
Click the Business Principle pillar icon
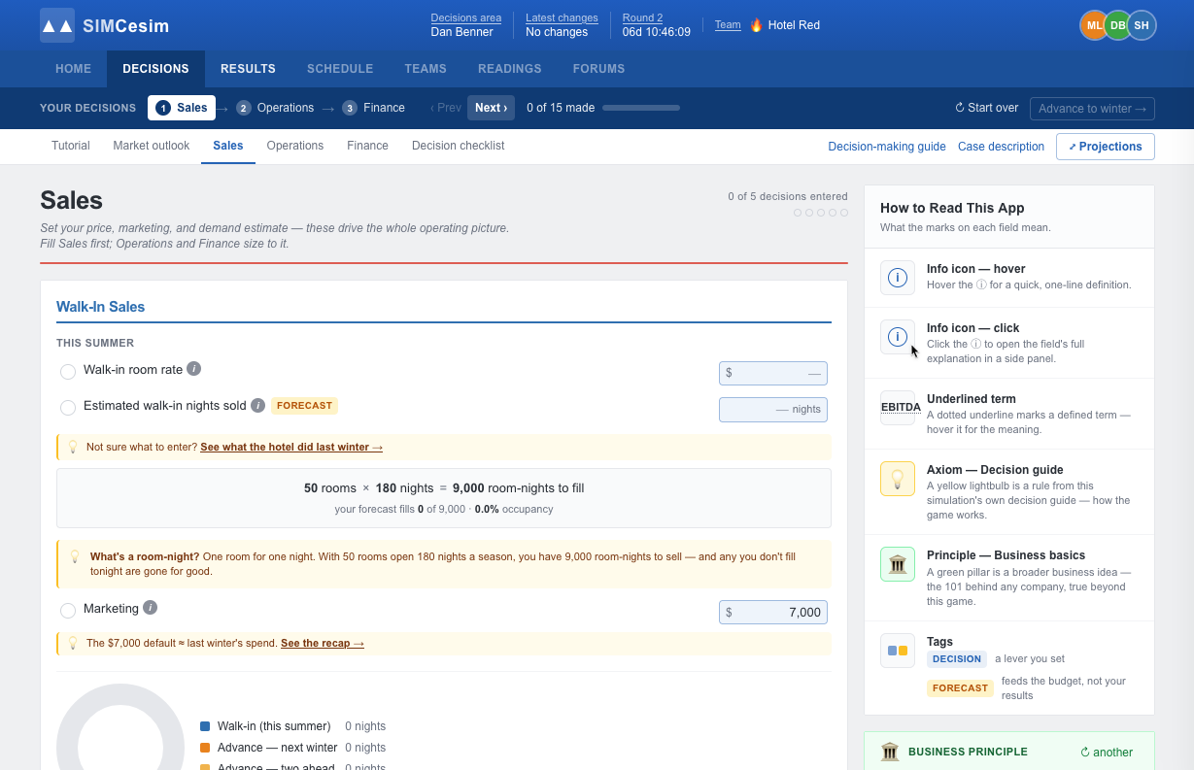click(x=890, y=752)
